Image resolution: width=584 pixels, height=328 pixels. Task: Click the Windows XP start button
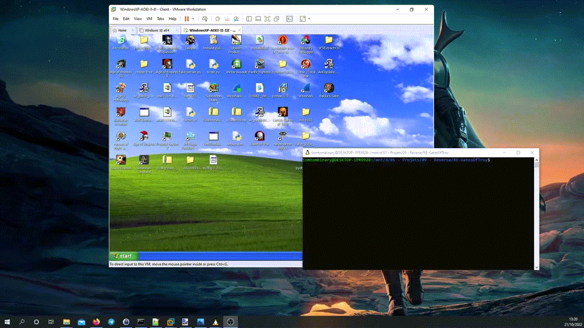[x=124, y=256]
